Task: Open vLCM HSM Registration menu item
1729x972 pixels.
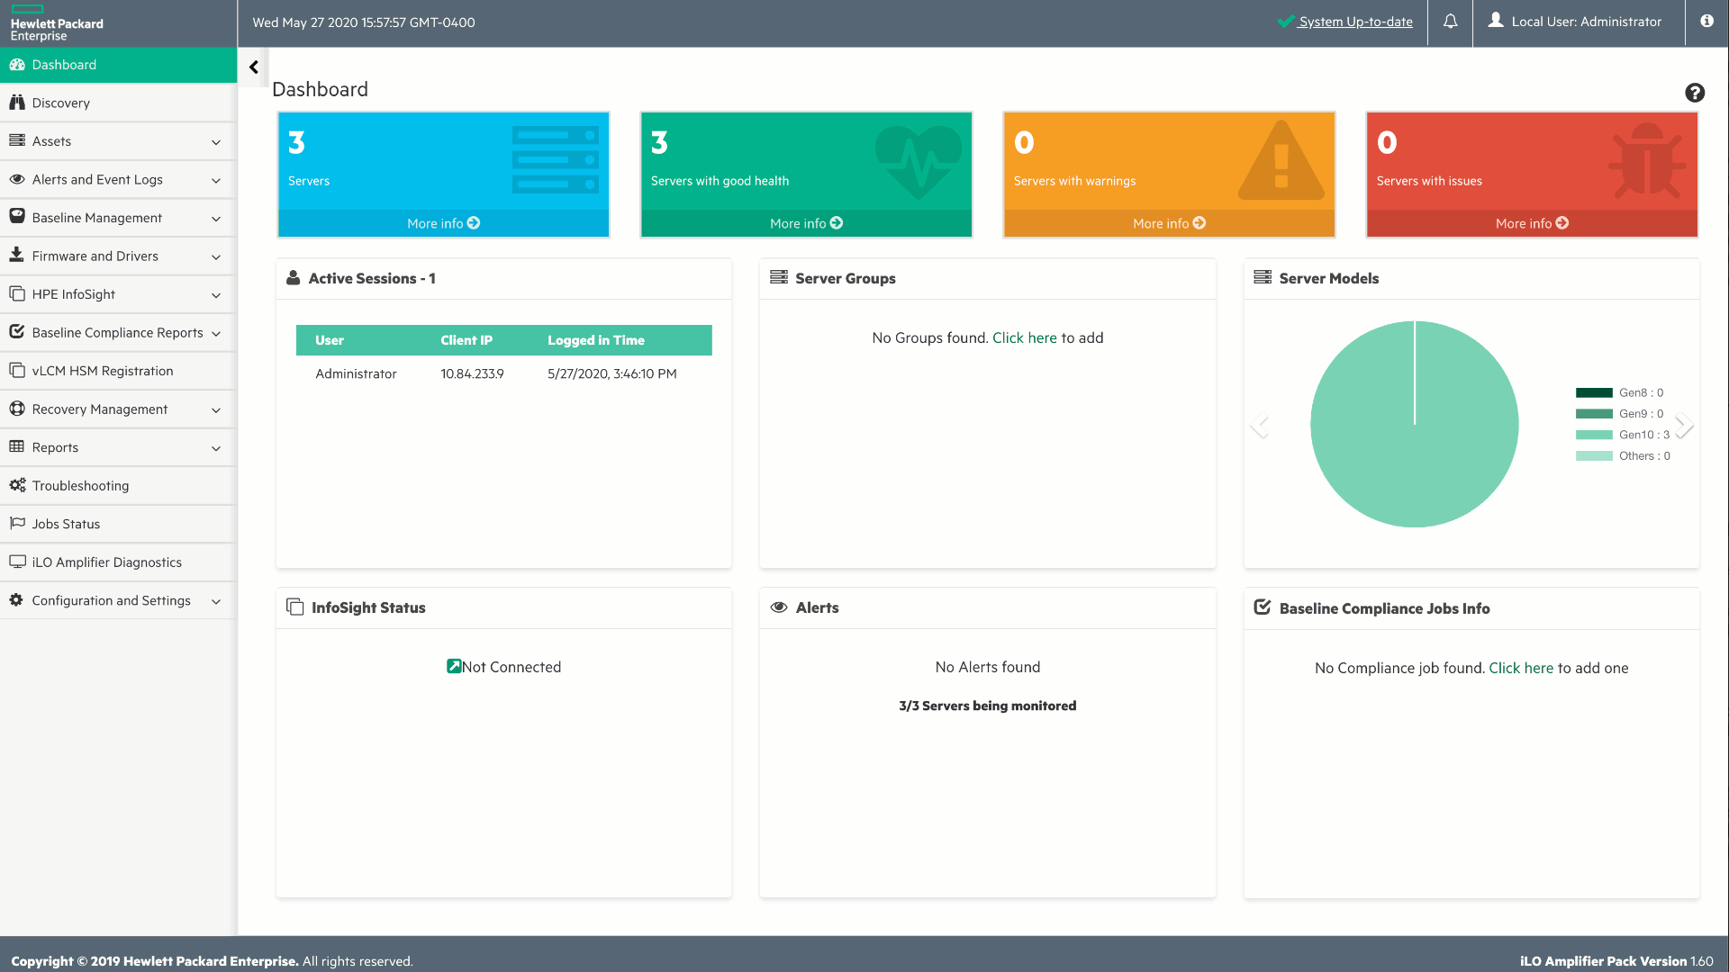Action: tap(102, 371)
